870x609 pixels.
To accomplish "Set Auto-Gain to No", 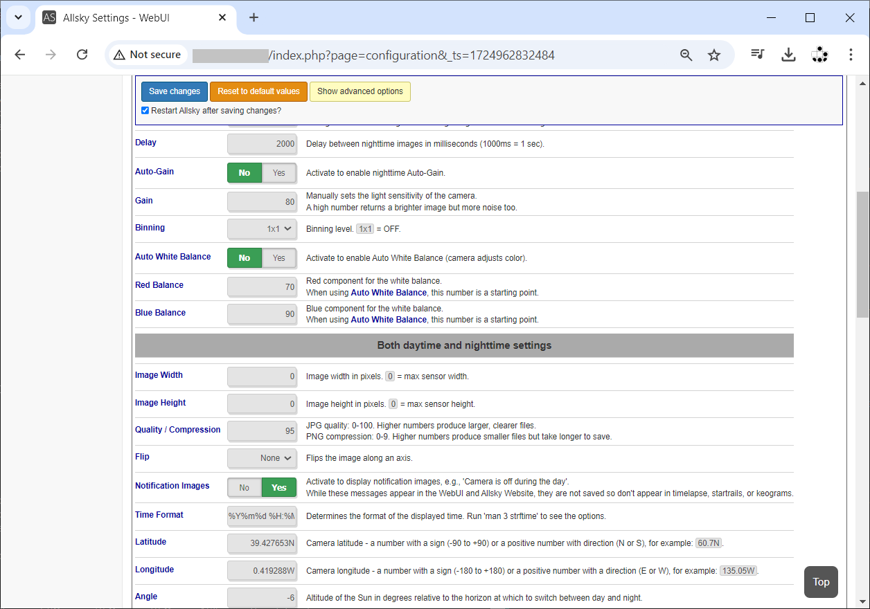I will tap(245, 173).
